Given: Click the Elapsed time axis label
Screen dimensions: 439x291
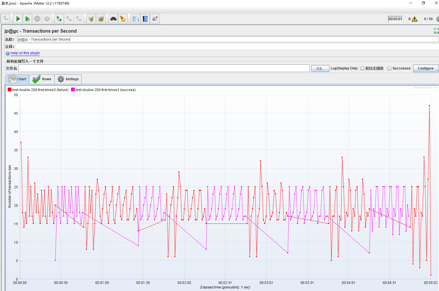Looking at the screenshot, I should 225,287.
